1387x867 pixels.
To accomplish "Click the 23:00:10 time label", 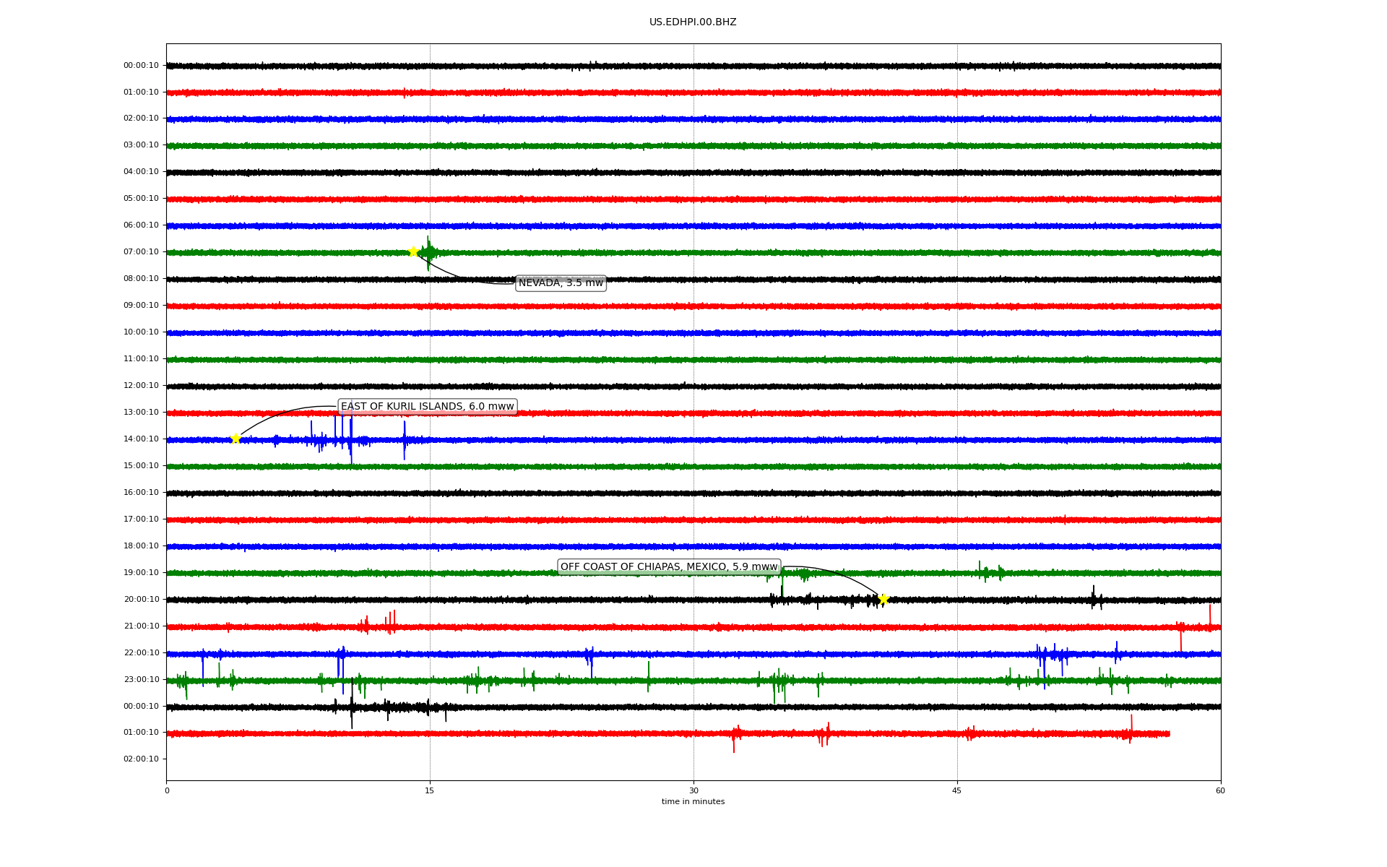I will [x=141, y=680].
